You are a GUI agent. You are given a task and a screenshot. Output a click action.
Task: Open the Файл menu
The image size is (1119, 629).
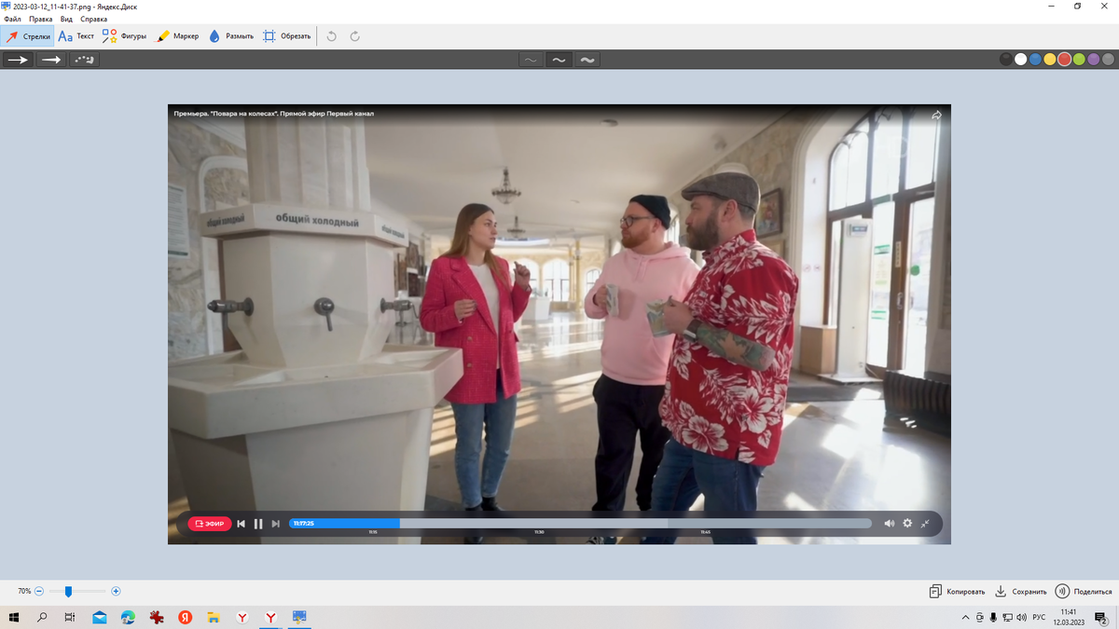(12, 19)
